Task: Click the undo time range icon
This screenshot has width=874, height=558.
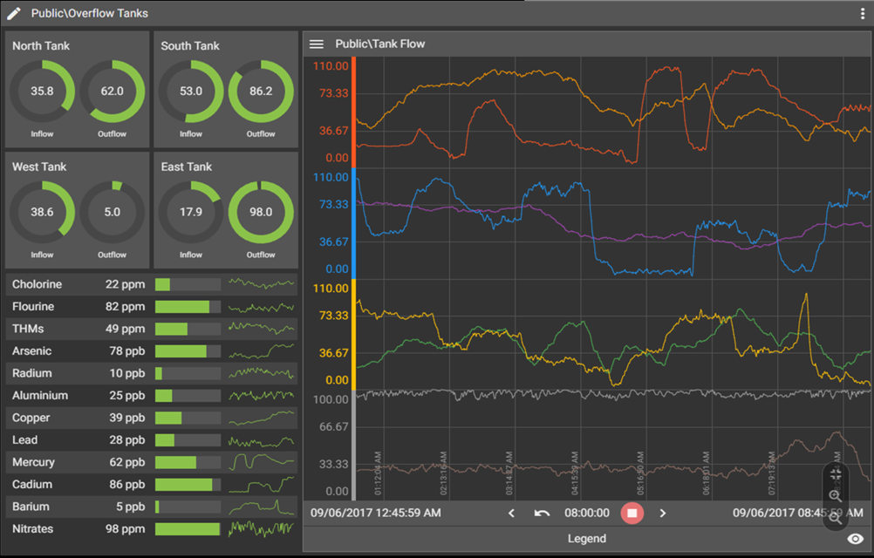Action: pyautogui.click(x=542, y=514)
